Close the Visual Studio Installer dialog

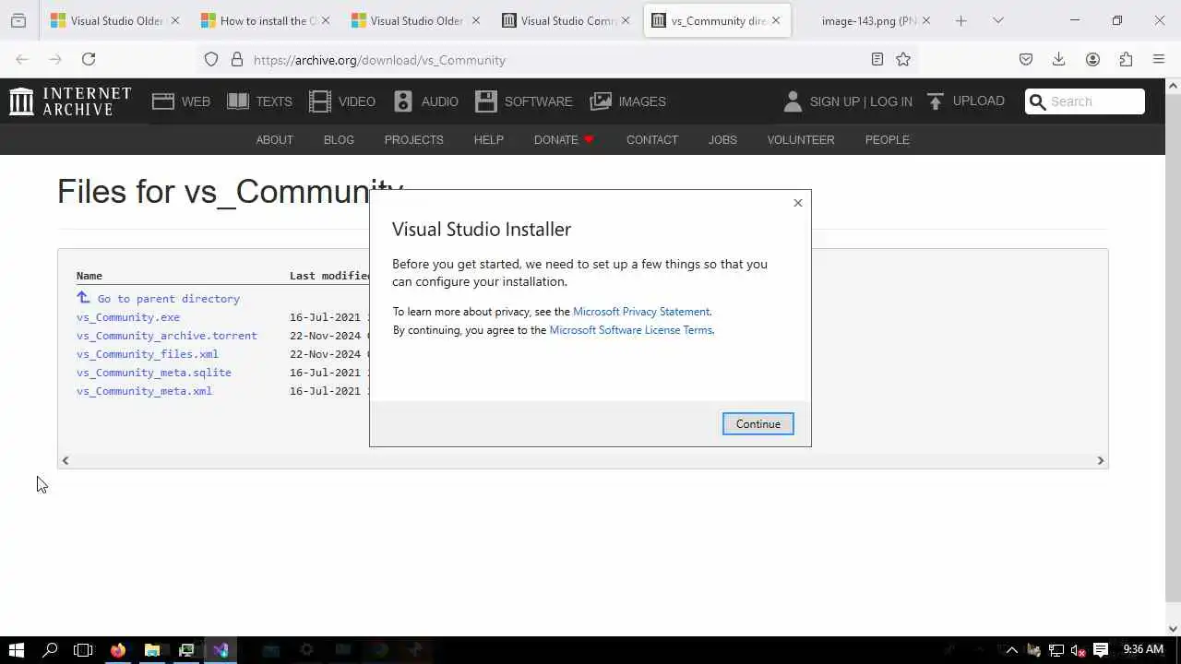(x=798, y=203)
